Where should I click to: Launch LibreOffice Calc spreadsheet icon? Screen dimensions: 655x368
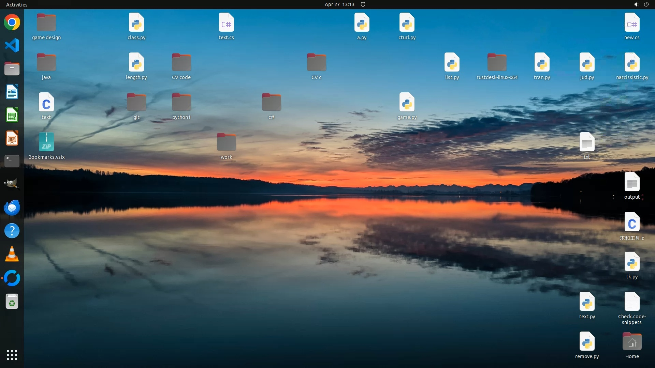coord(12,115)
